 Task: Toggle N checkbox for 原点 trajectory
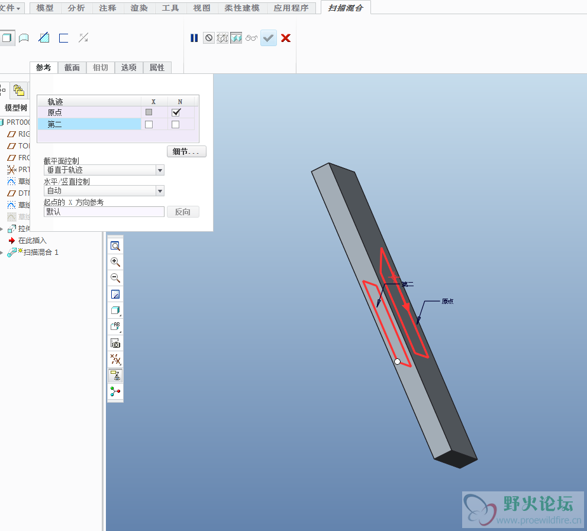[x=176, y=112]
